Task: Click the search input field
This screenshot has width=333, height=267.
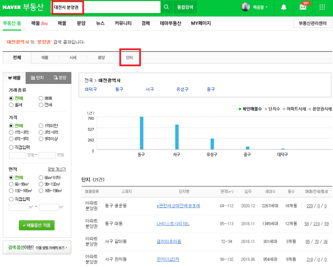Action: 106,7
